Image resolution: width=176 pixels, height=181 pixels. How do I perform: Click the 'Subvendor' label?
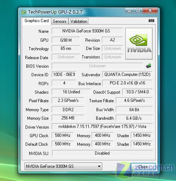(x=91, y=75)
